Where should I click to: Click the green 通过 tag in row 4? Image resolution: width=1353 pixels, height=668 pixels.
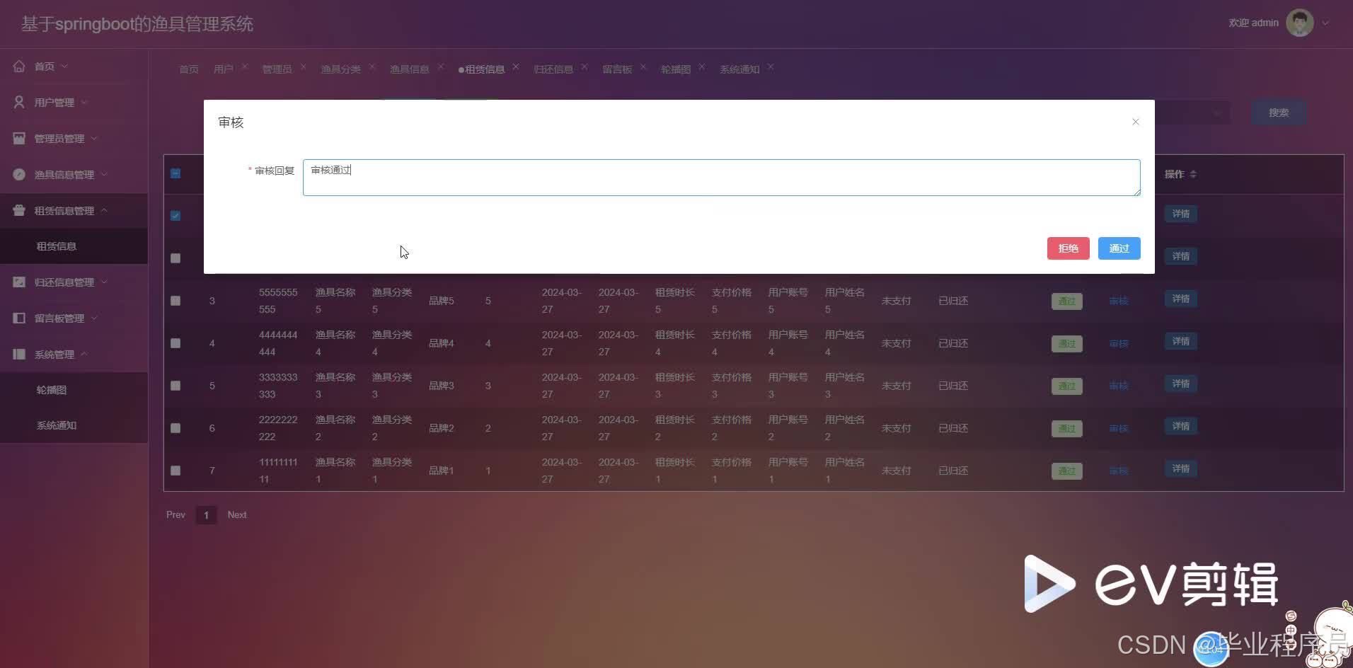(1066, 344)
